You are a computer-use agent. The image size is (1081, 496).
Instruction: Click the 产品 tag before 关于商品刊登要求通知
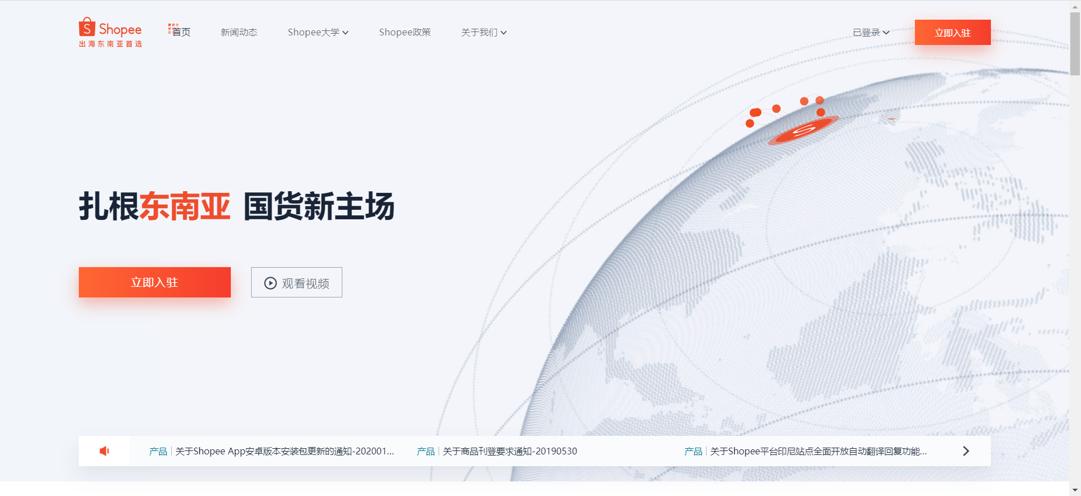[x=426, y=451]
